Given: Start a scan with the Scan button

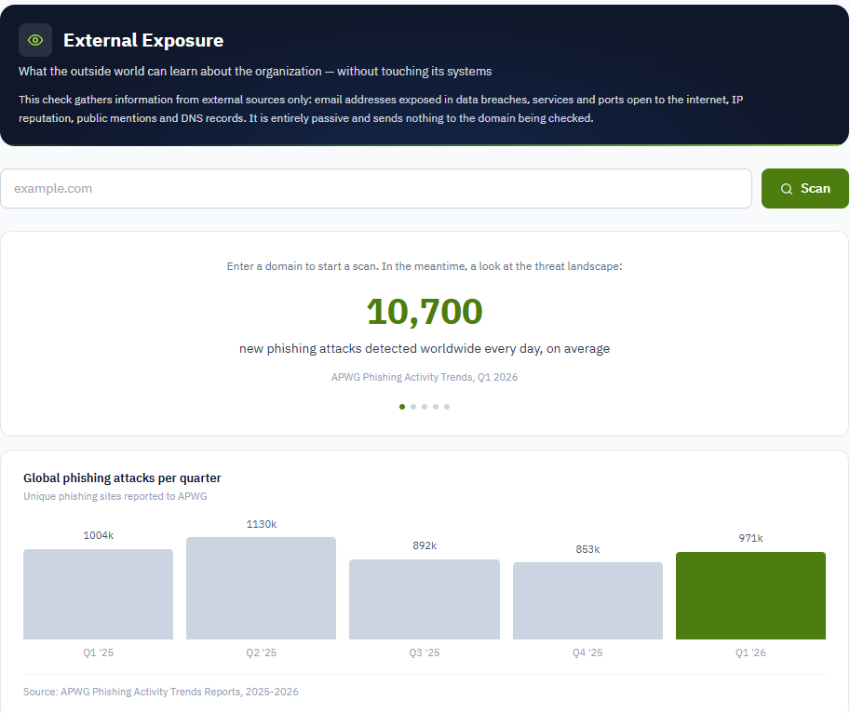Looking at the screenshot, I should point(805,189).
